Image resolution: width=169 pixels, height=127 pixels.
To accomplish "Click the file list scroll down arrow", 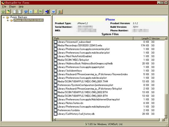I will coord(166,117).
